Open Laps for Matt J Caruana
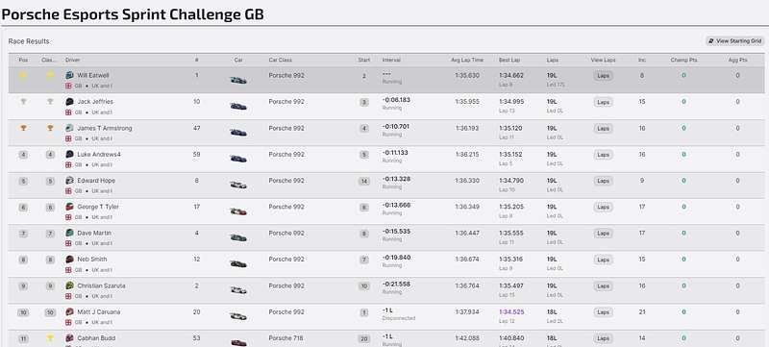Image resolution: width=769 pixels, height=347 pixels. coord(604,312)
